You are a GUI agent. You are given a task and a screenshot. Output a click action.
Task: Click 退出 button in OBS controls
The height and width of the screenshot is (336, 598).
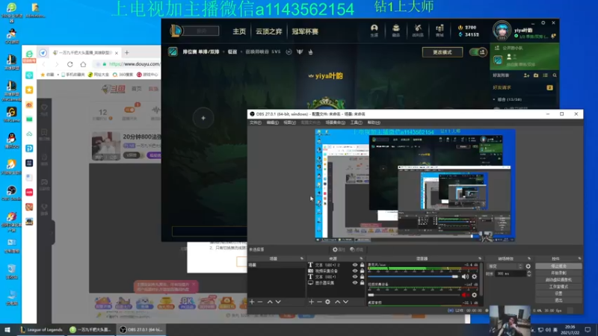[558, 300]
